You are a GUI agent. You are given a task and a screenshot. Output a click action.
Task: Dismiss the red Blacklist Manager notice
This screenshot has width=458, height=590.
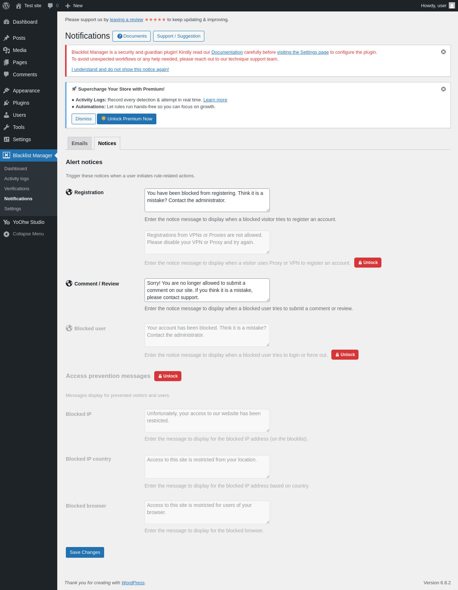point(443,52)
